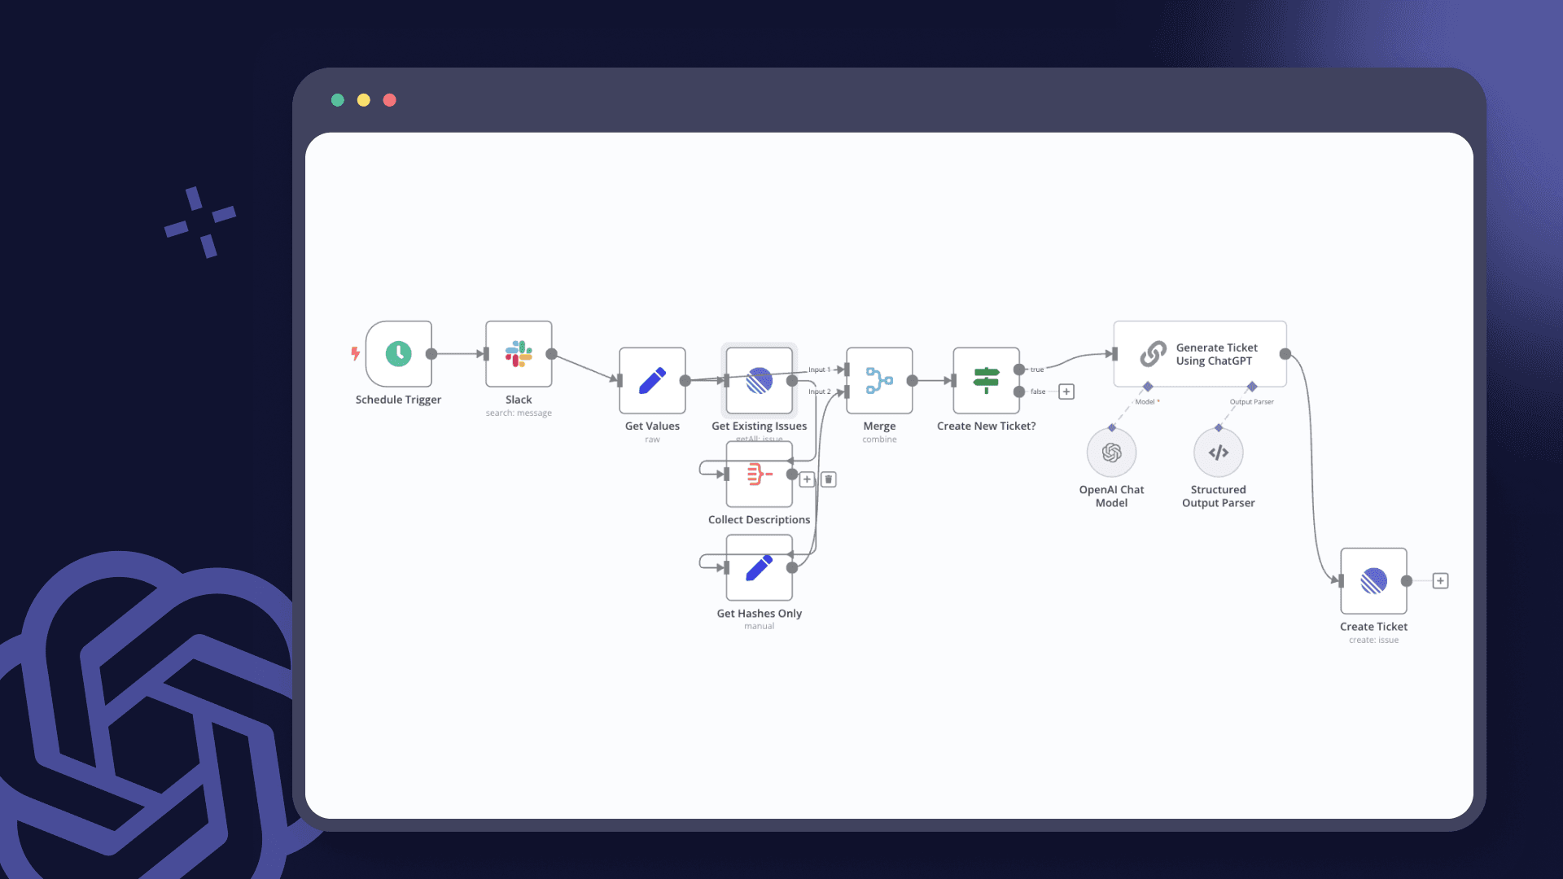1563x879 pixels.
Task: Open the Get Values pencil node
Action: pyautogui.click(x=652, y=380)
